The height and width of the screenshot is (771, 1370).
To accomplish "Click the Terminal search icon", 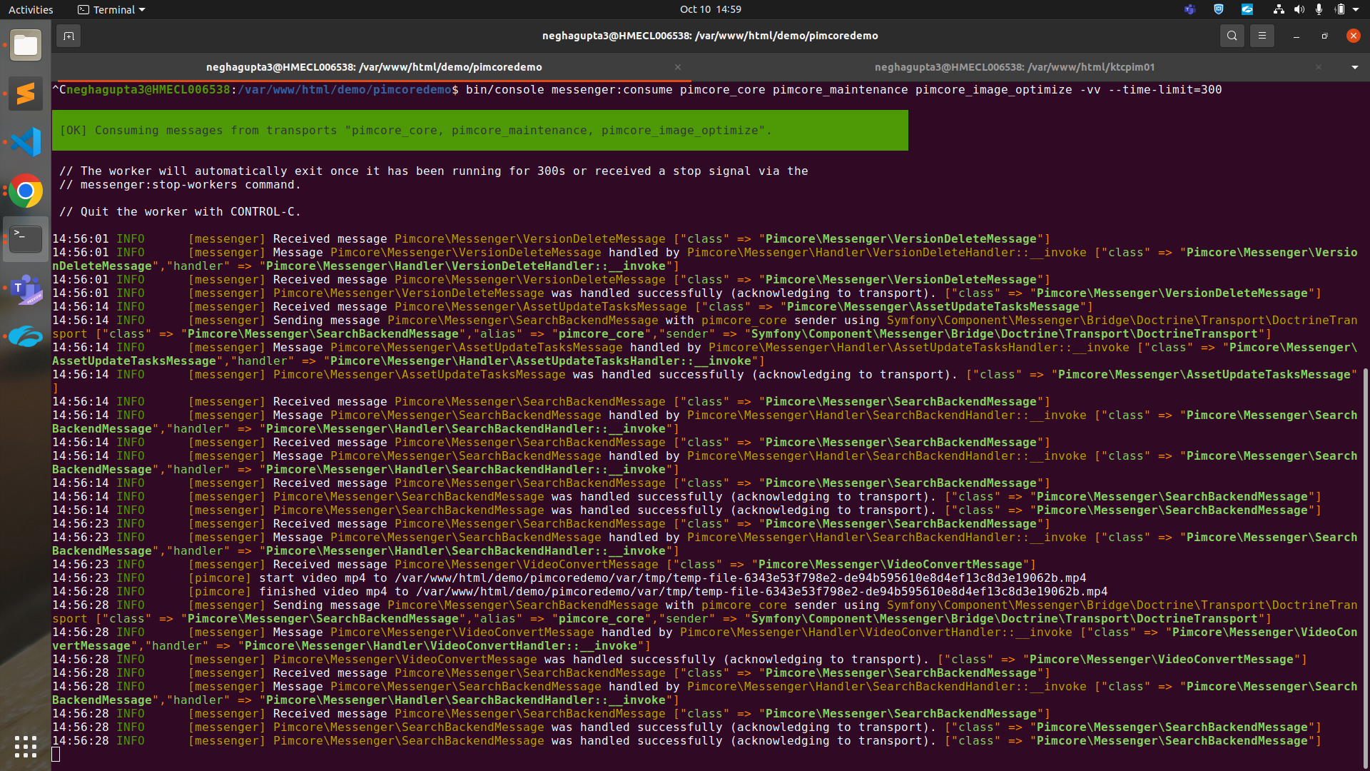I will coord(1232,35).
